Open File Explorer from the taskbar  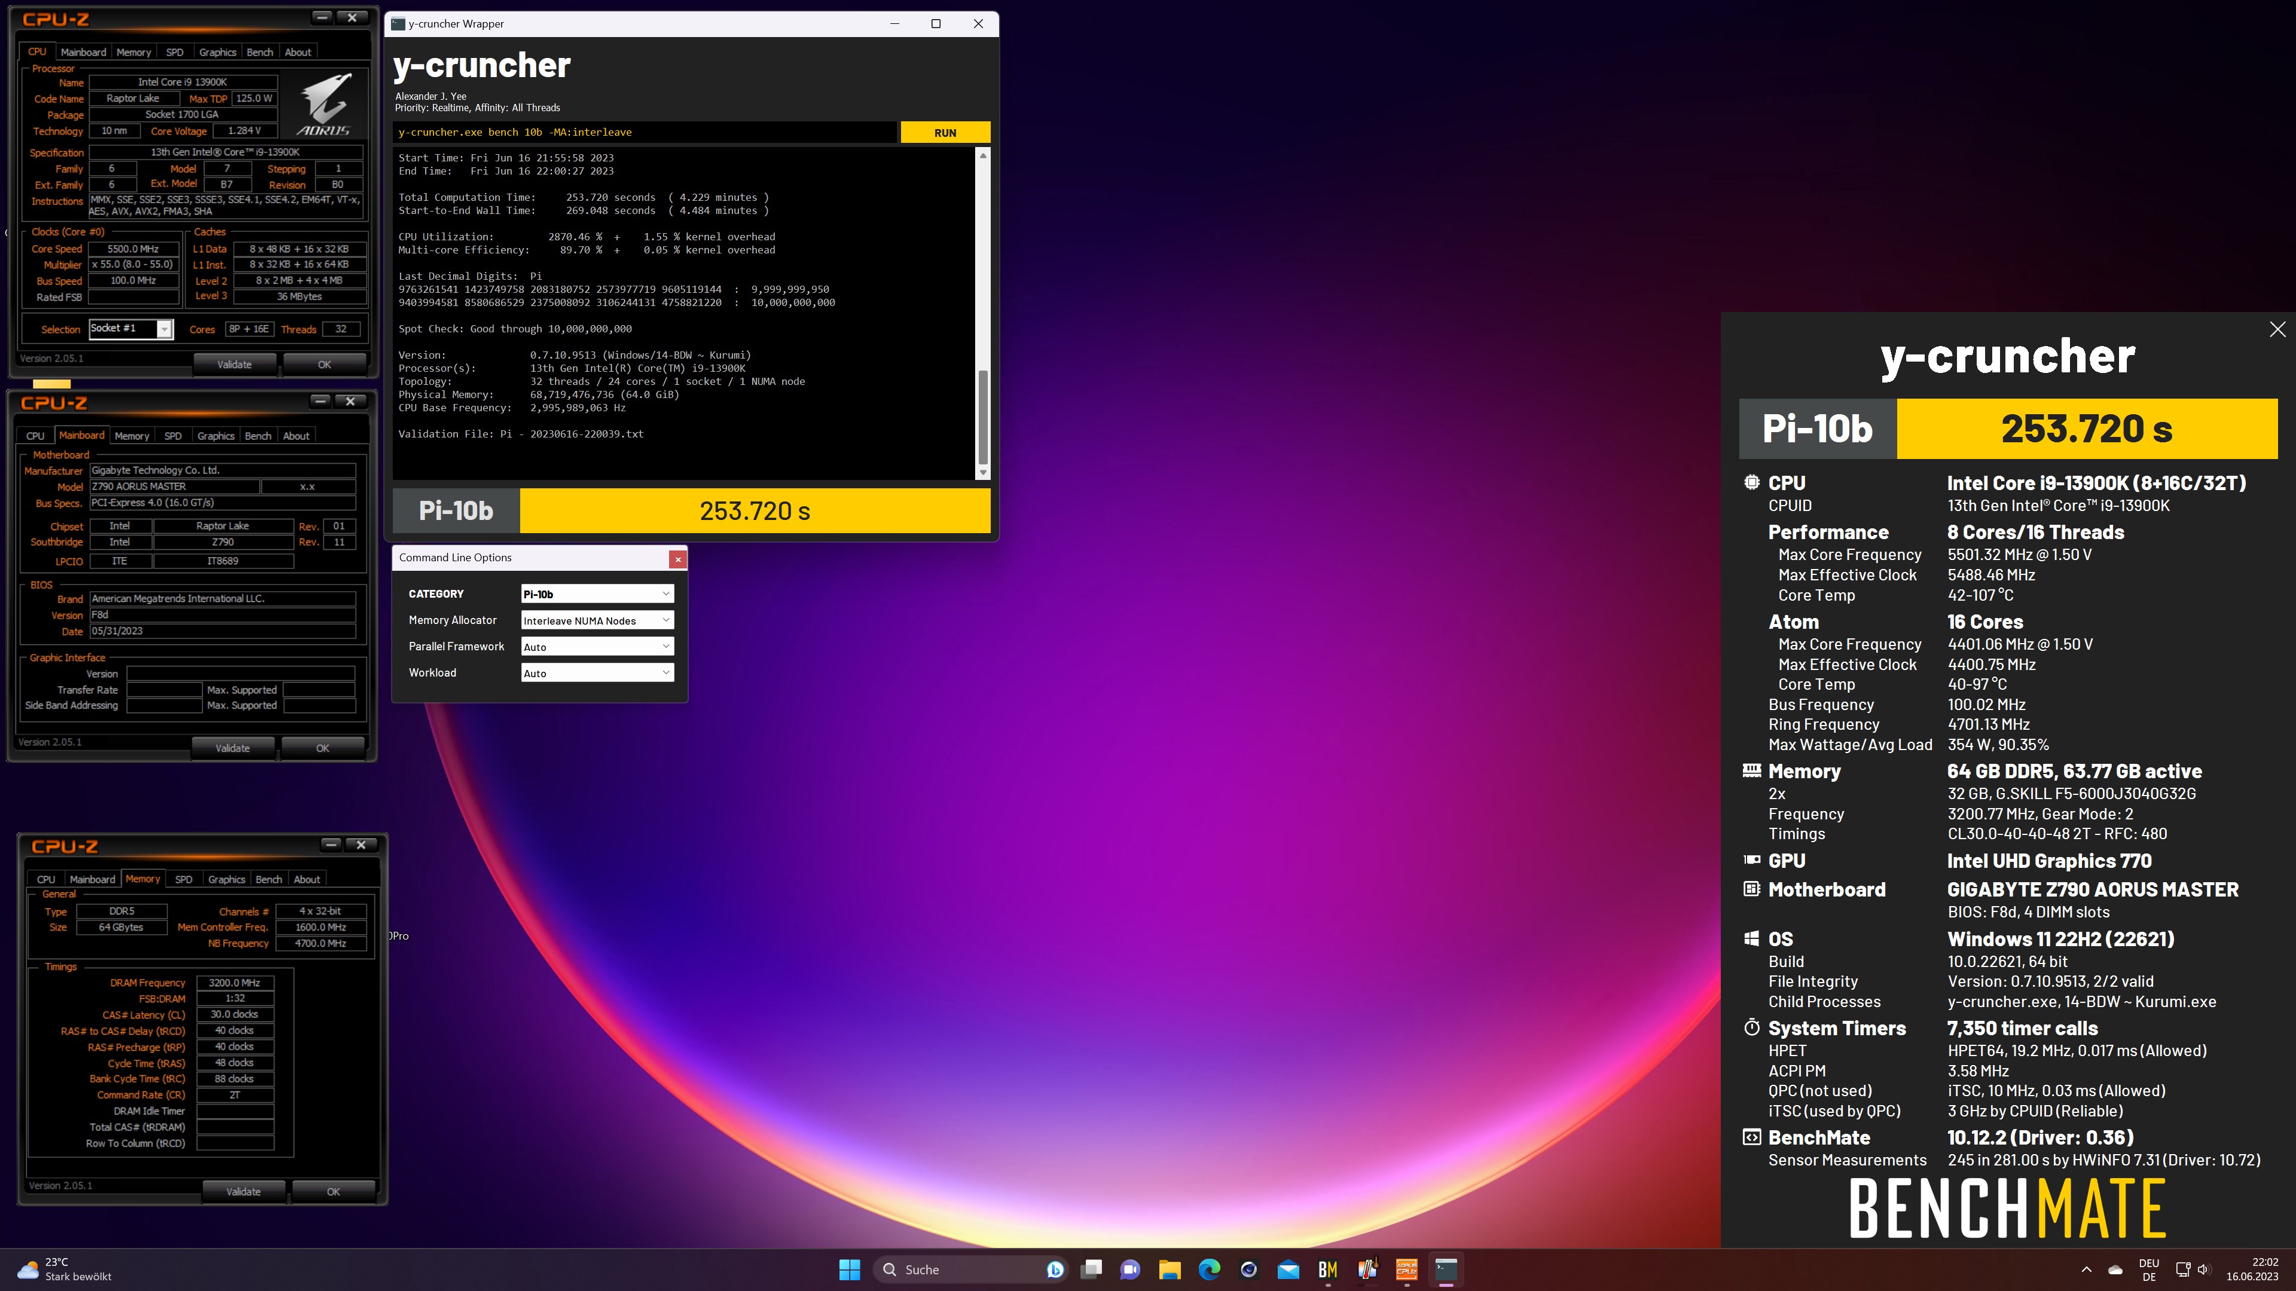[x=1170, y=1269]
